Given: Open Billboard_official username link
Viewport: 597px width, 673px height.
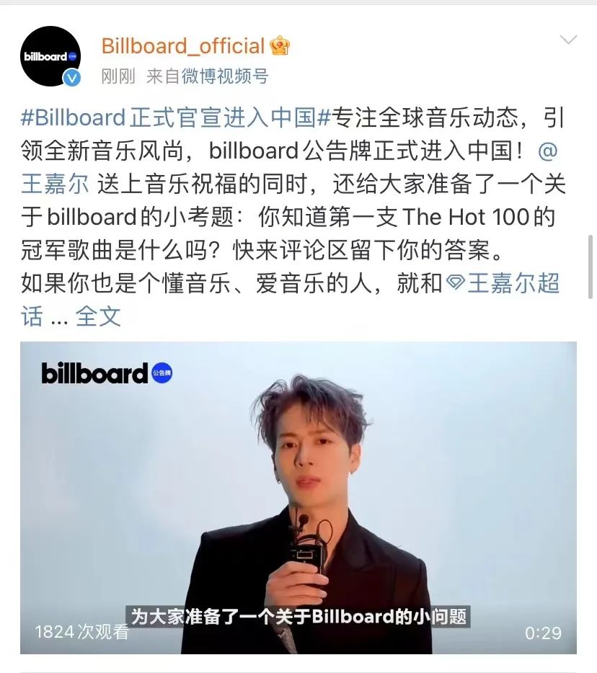Looking at the screenshot, I should click(183, 45).
